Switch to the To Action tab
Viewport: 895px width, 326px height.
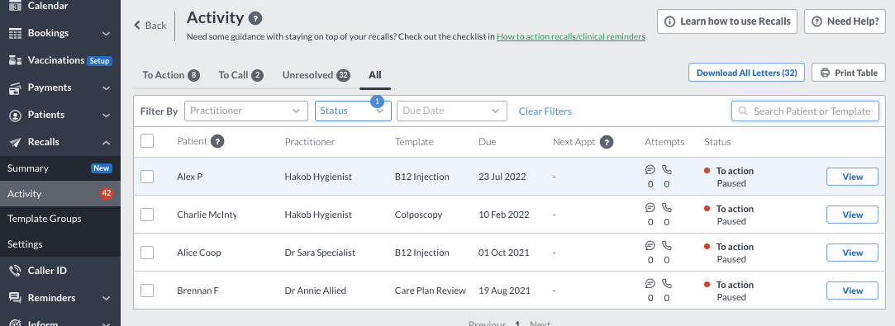pos(171,75)
